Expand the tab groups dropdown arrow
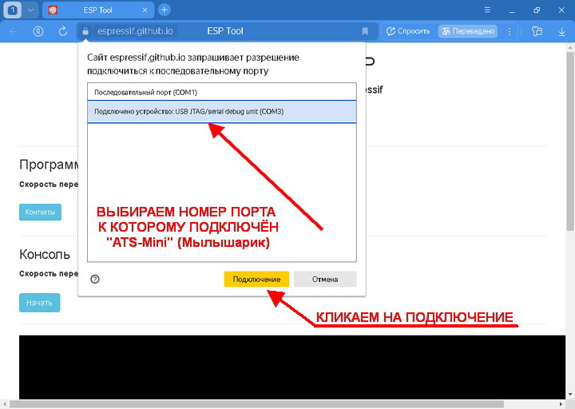Viewport: 575px width, 409px height. (30, 10)
